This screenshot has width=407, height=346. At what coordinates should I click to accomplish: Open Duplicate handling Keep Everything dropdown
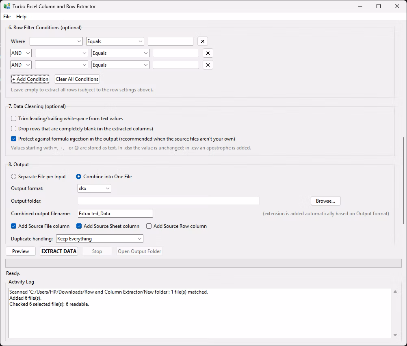(100, 239)
